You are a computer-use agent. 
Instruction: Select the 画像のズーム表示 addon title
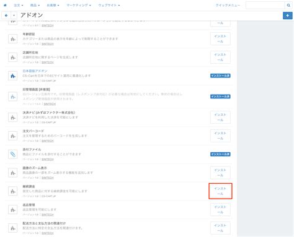pyautogui.click(x=35, y=168)
